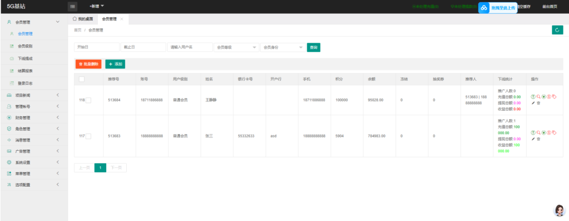The height and width of the screenshot is (221, 569).
Task: Close the 会员管理 tab
Action: pos(122,19)
